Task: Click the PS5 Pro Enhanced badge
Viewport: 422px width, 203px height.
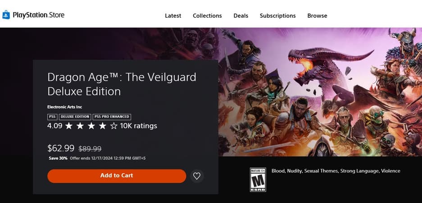Action: click(112, 117)
